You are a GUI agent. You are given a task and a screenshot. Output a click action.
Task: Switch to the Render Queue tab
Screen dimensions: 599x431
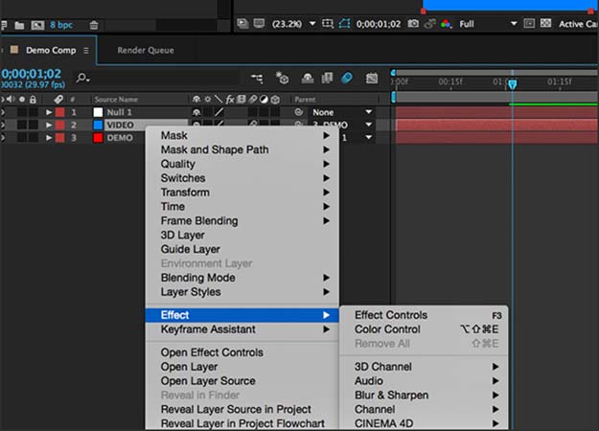pyautogui.click(x=145, y=50)
